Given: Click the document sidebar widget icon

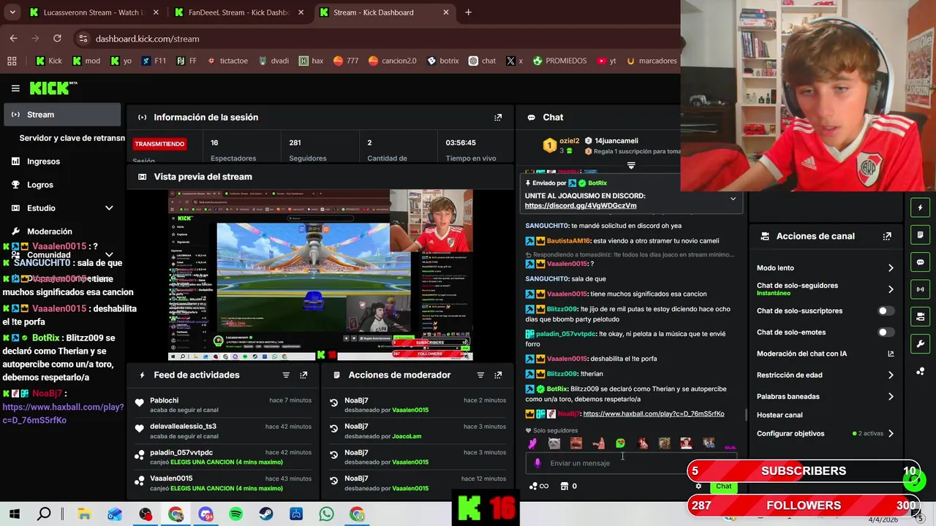Looking at the screenshot, I should [920, 235].
